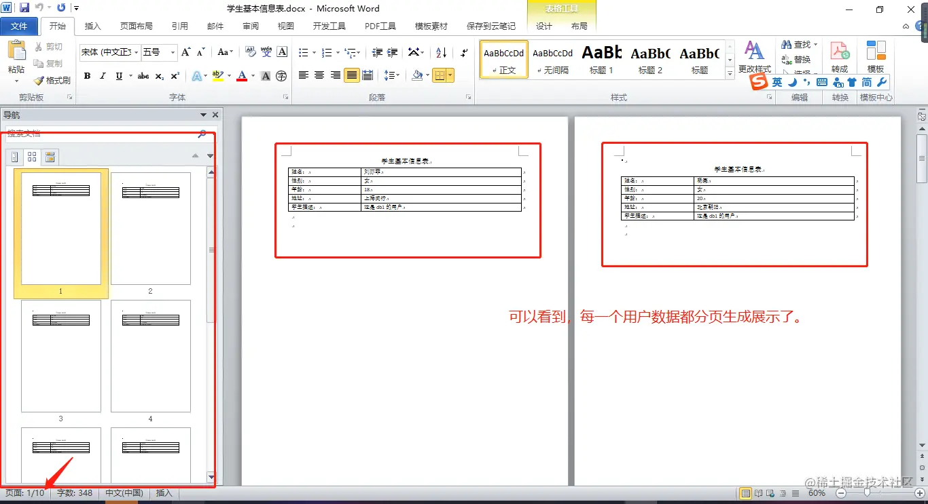
Task: Click the Sogou IME logo
Action: (x=759, y=82)
